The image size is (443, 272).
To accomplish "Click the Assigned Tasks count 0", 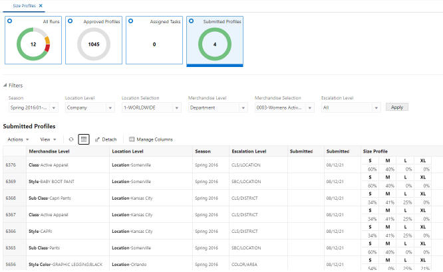I will point(154,44).
